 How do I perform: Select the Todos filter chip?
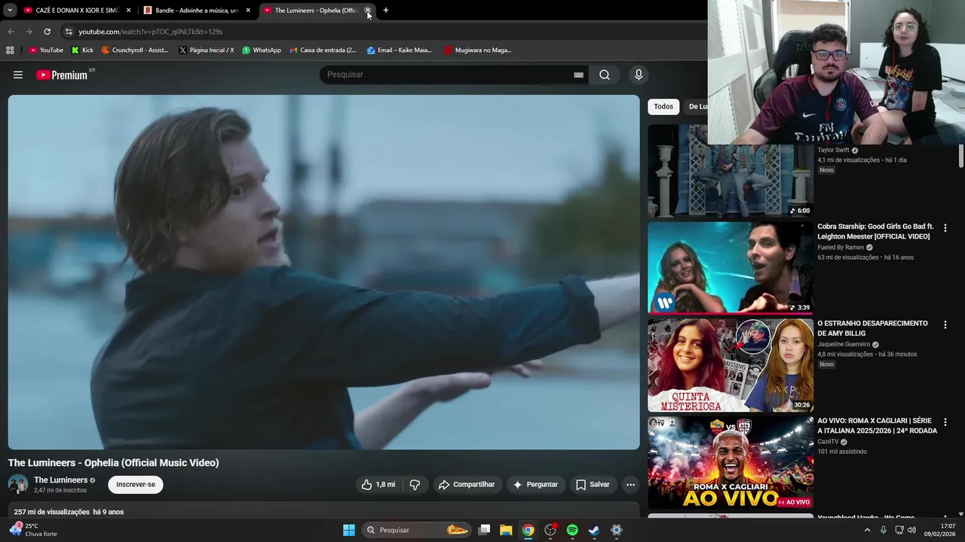663,107
